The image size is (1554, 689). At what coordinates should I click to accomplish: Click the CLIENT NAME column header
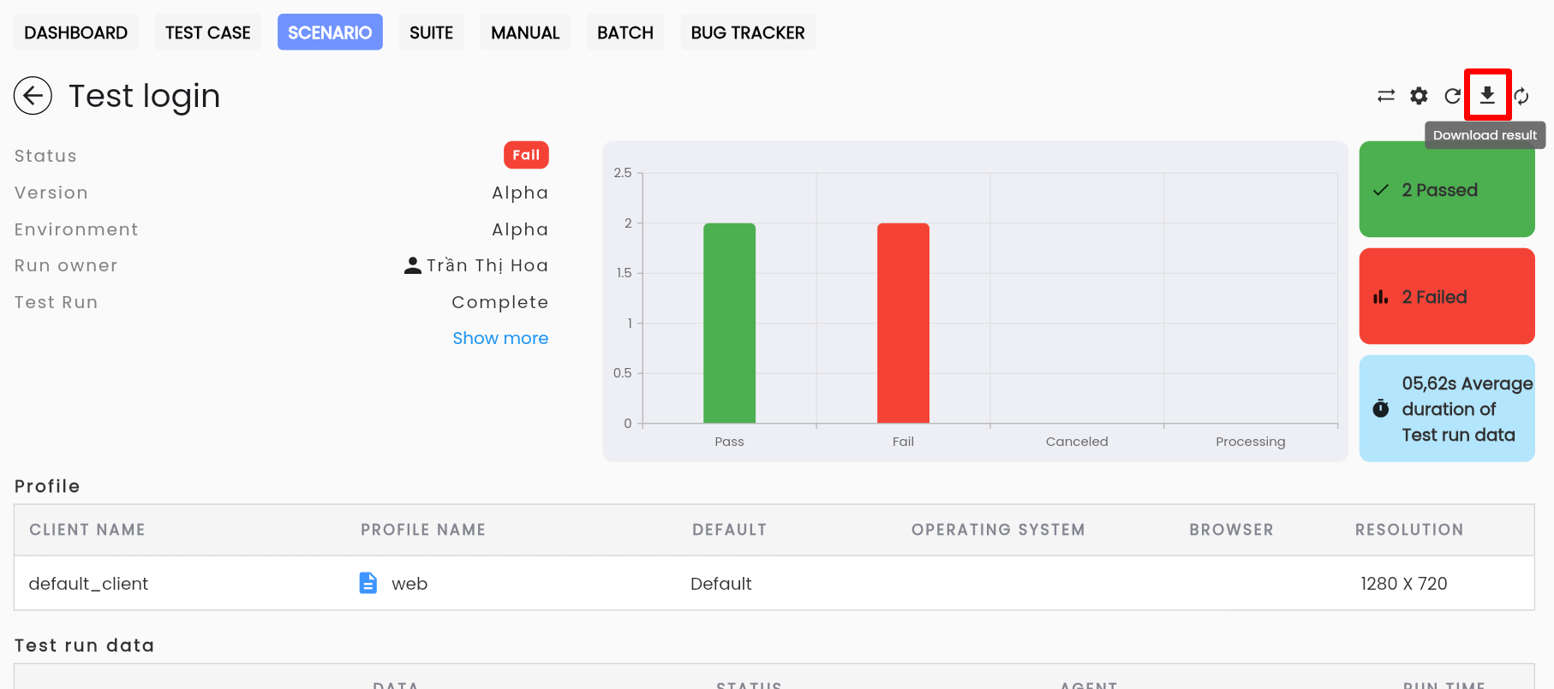(87, 530)
